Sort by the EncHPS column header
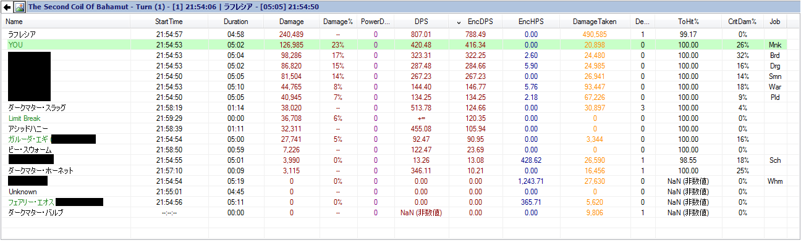The width and height of the screenshot is (801, 243). point(532,22)
